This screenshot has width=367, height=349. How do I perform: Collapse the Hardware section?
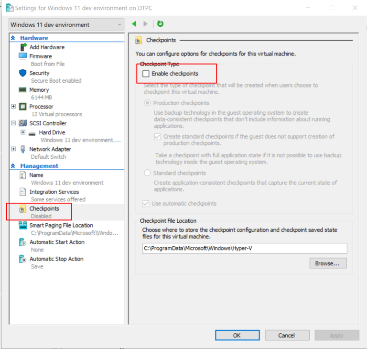tap(13, 38)
